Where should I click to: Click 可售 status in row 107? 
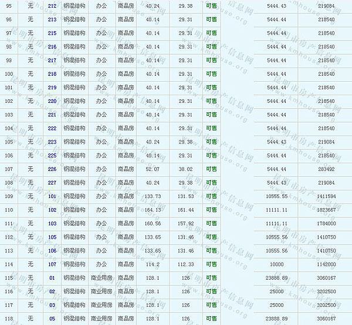tap(211, 169)
